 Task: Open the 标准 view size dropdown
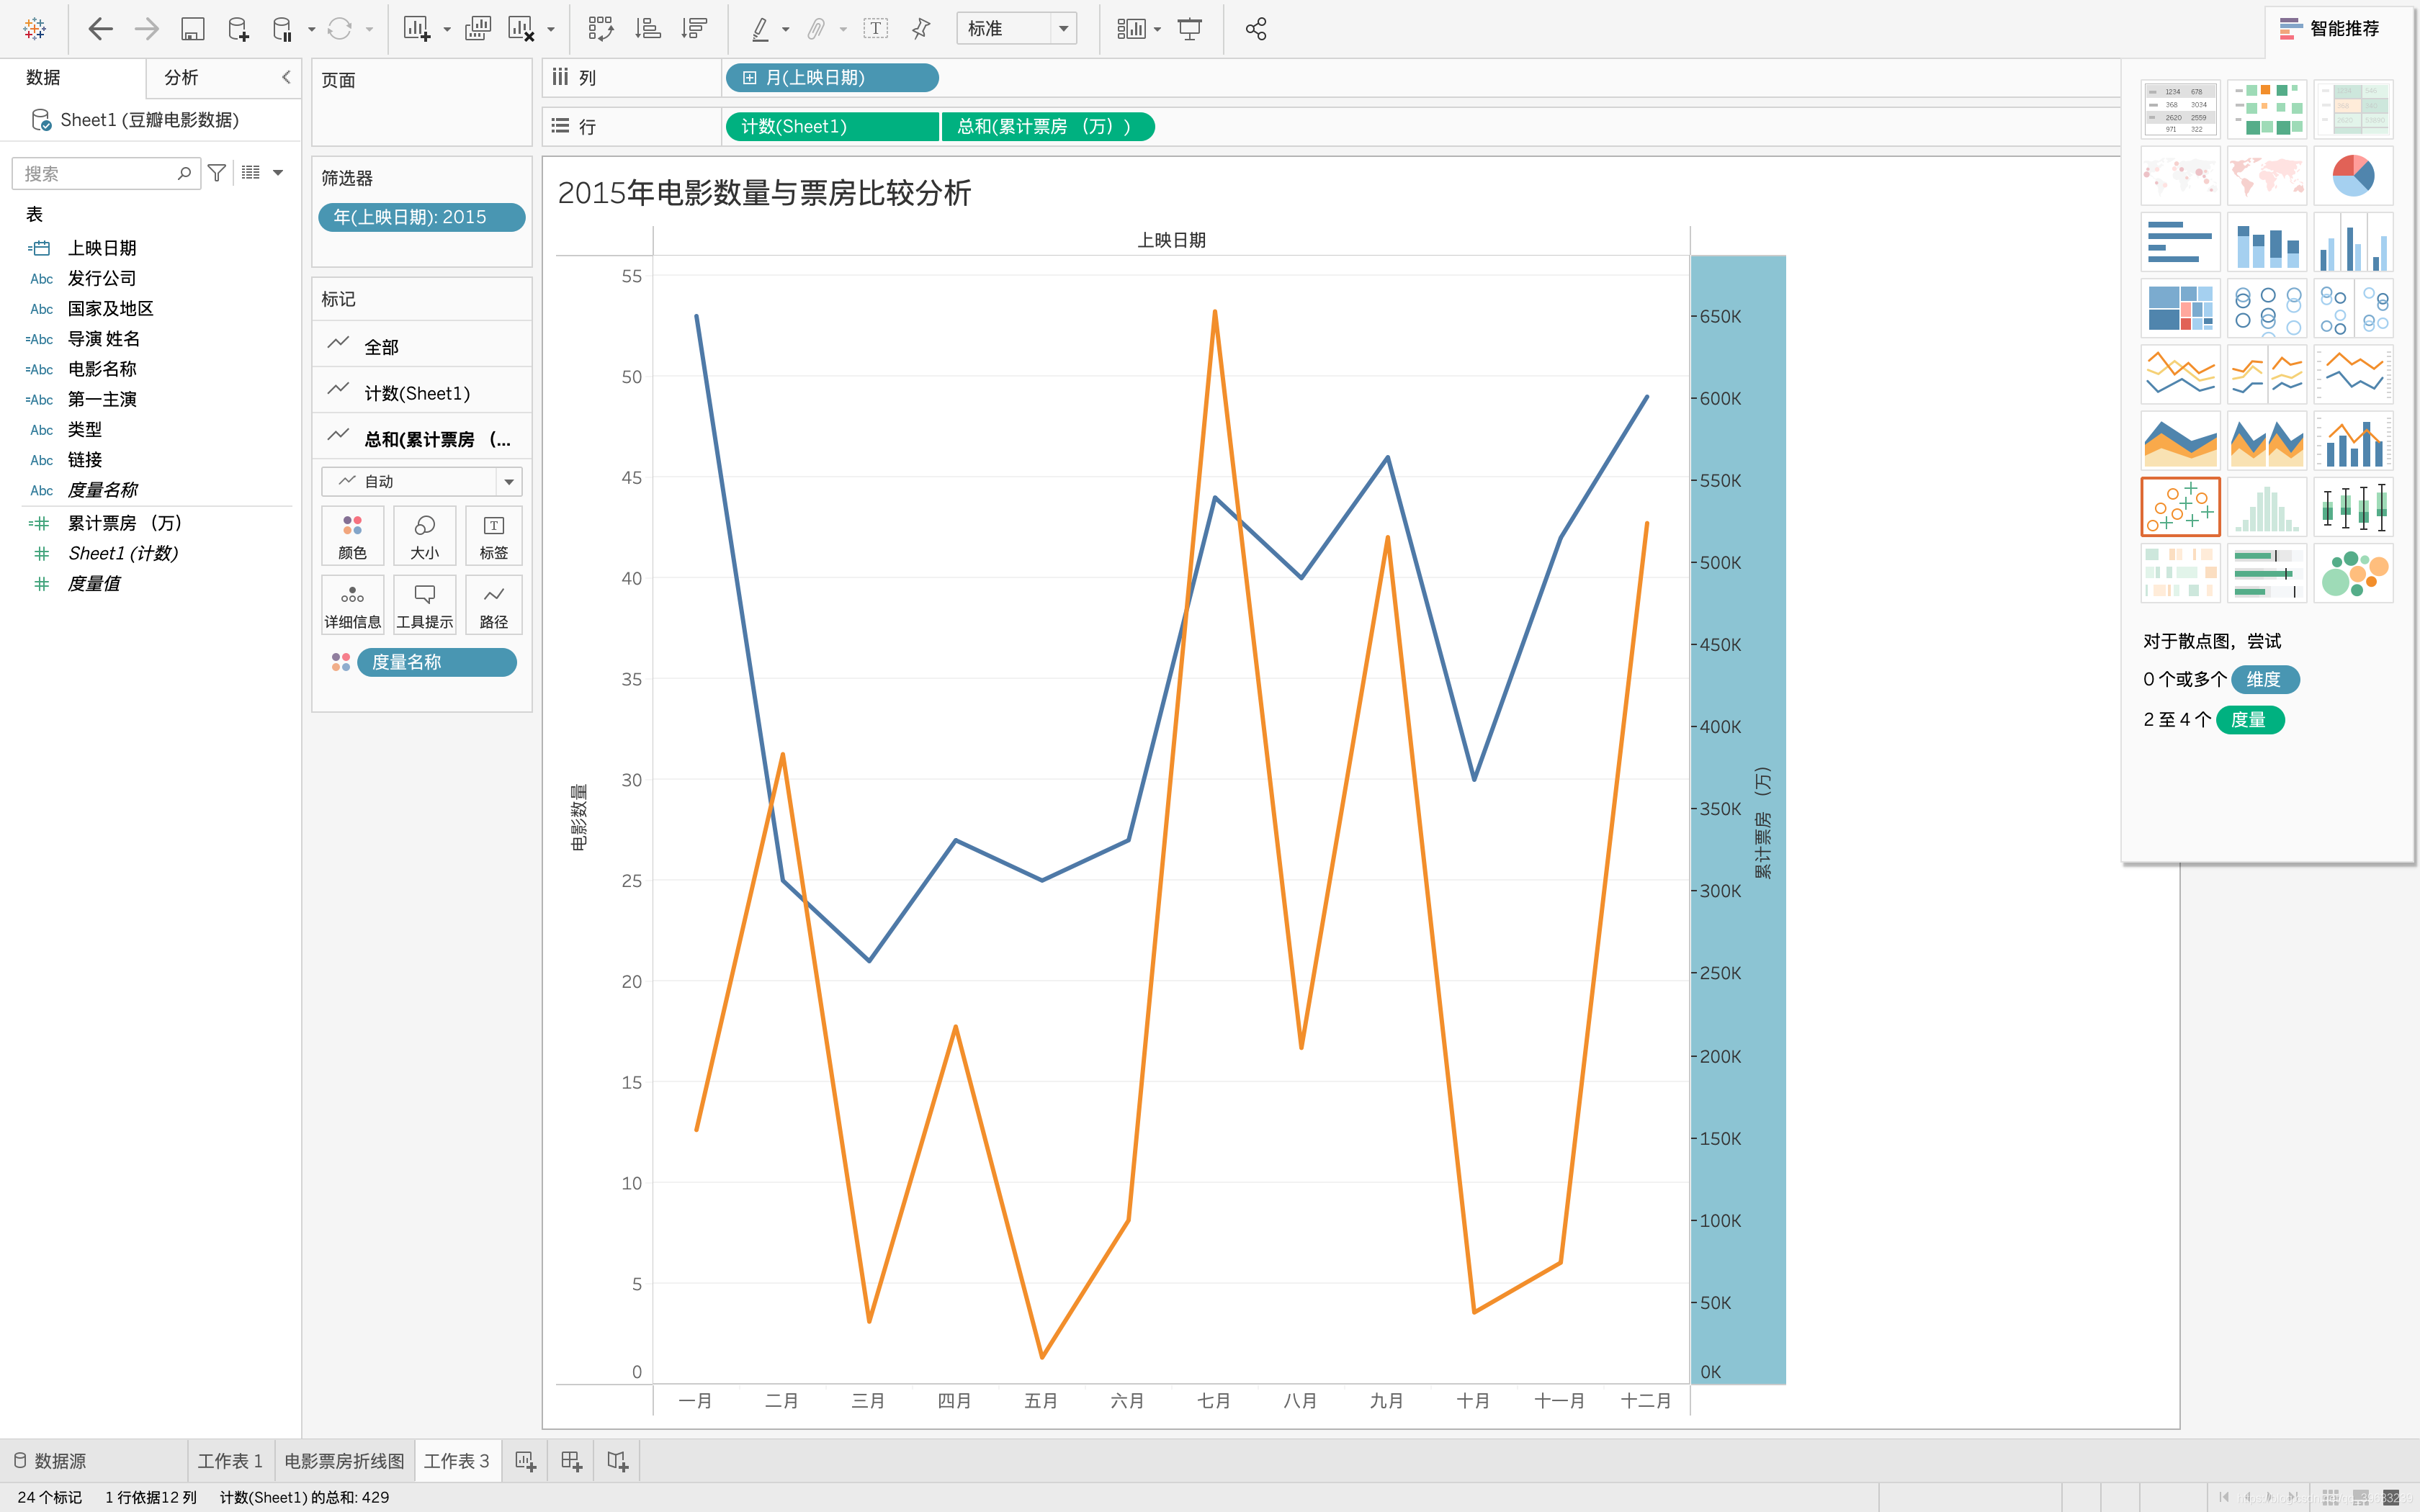pos(1063,29)
